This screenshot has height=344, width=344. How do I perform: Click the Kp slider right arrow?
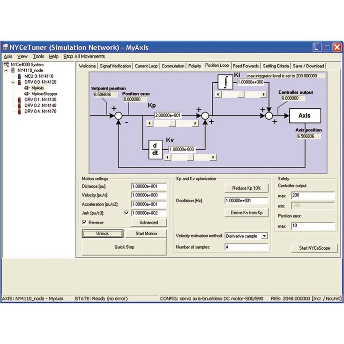coord(195,124)
